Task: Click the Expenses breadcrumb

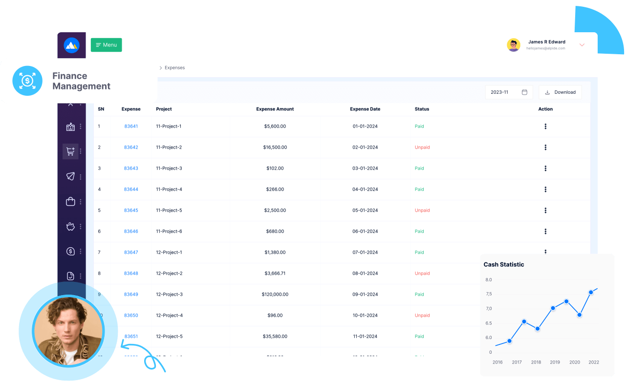Action: point(174,67)
